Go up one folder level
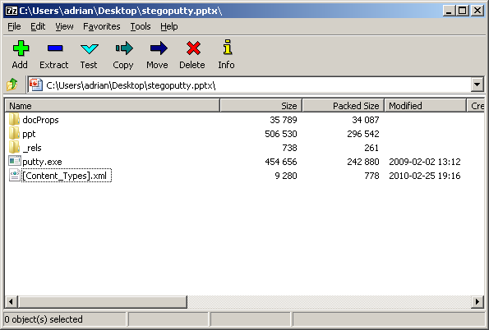Viewport: 489px width, 330px height. 12,85
